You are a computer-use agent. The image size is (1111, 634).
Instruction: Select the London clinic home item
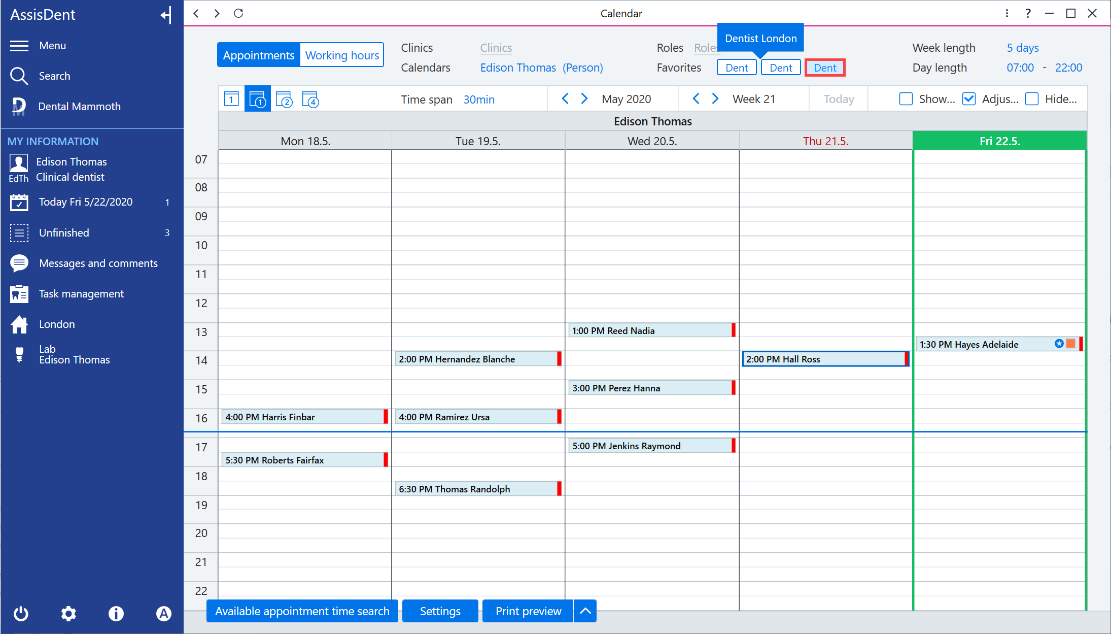[x=43, y=324]
